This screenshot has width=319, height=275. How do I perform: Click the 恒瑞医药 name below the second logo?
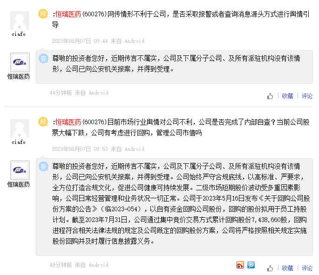(x=19, y=184)
